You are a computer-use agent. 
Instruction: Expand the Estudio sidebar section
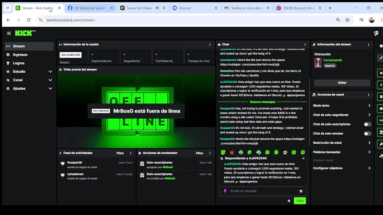pyautogui.click(x=29, y=72)
